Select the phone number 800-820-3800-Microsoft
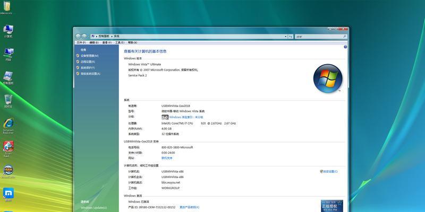425x212 pixels. pos(177,147)
